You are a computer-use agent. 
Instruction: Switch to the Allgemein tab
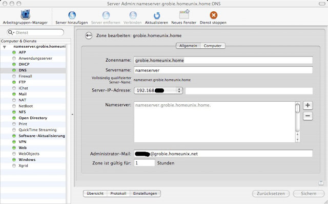(188, 46)
